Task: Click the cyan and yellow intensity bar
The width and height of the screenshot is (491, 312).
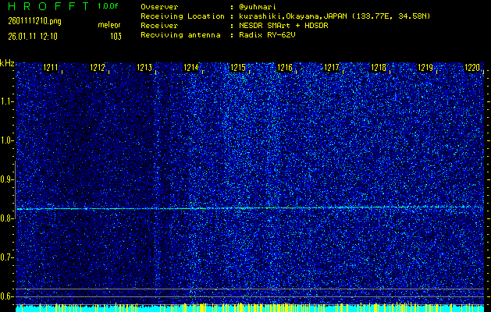Action: 250,307
